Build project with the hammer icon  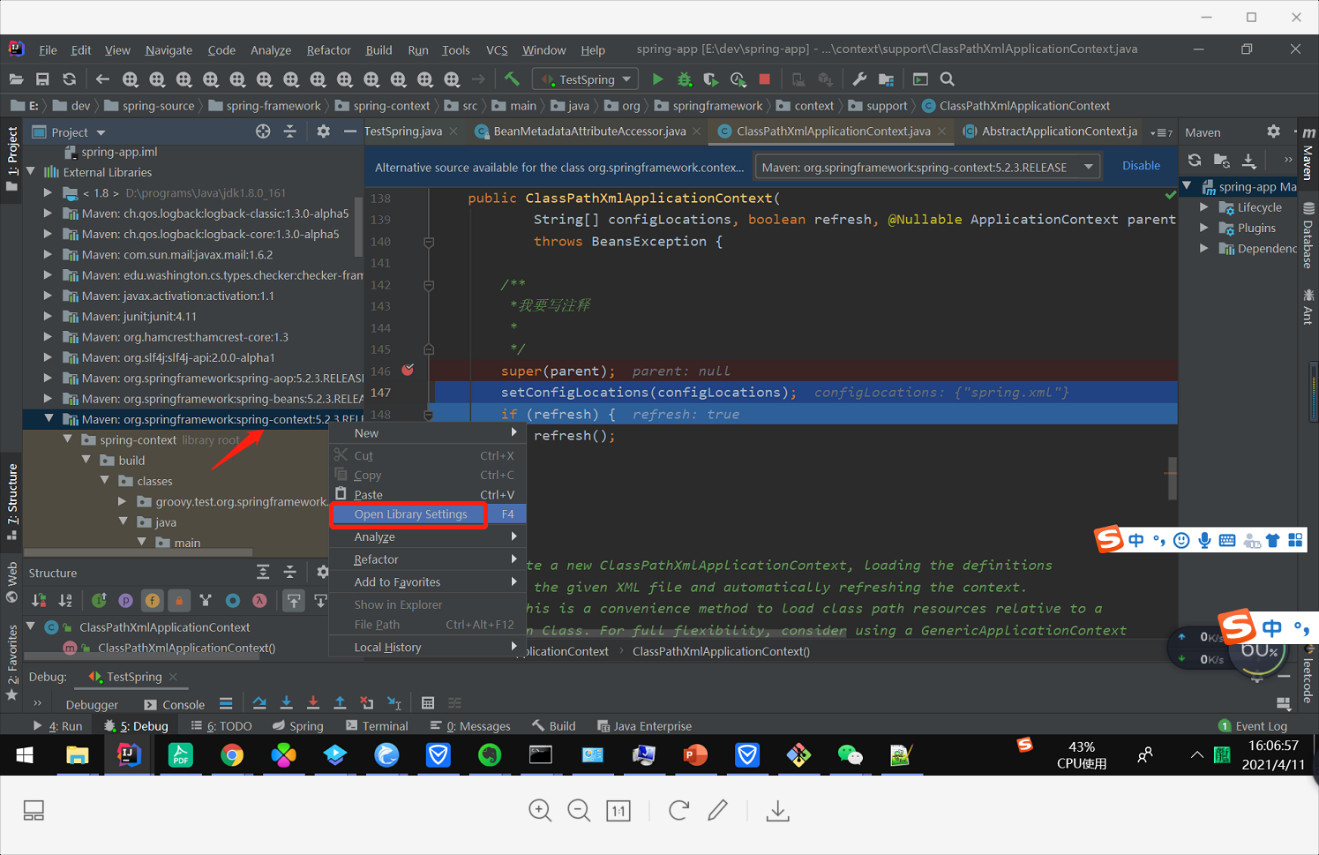(512, 79)
